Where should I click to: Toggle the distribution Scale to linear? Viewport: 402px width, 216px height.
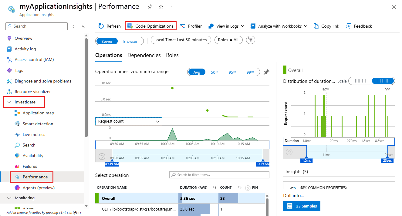pos(360,81)
